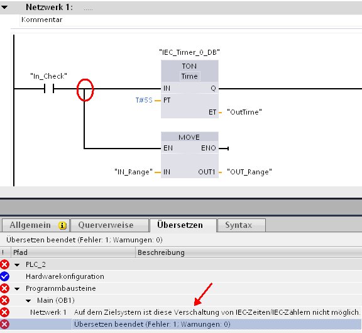Image resolution: width=362 pixels, height=333 pixels.
Task: Select the ET output pin
Action: 212,112
